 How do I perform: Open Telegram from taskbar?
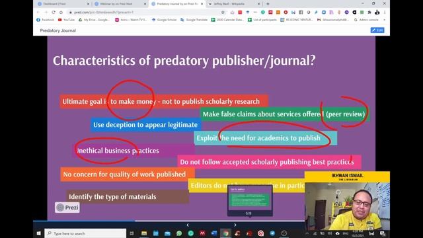tap(272, 233)
